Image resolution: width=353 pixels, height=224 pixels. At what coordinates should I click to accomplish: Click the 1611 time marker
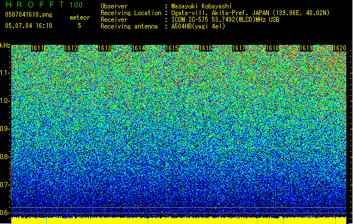pyautogui.click(x=37, y=48)
